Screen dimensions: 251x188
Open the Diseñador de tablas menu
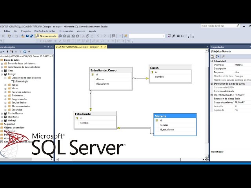click(x=45, y=31)
